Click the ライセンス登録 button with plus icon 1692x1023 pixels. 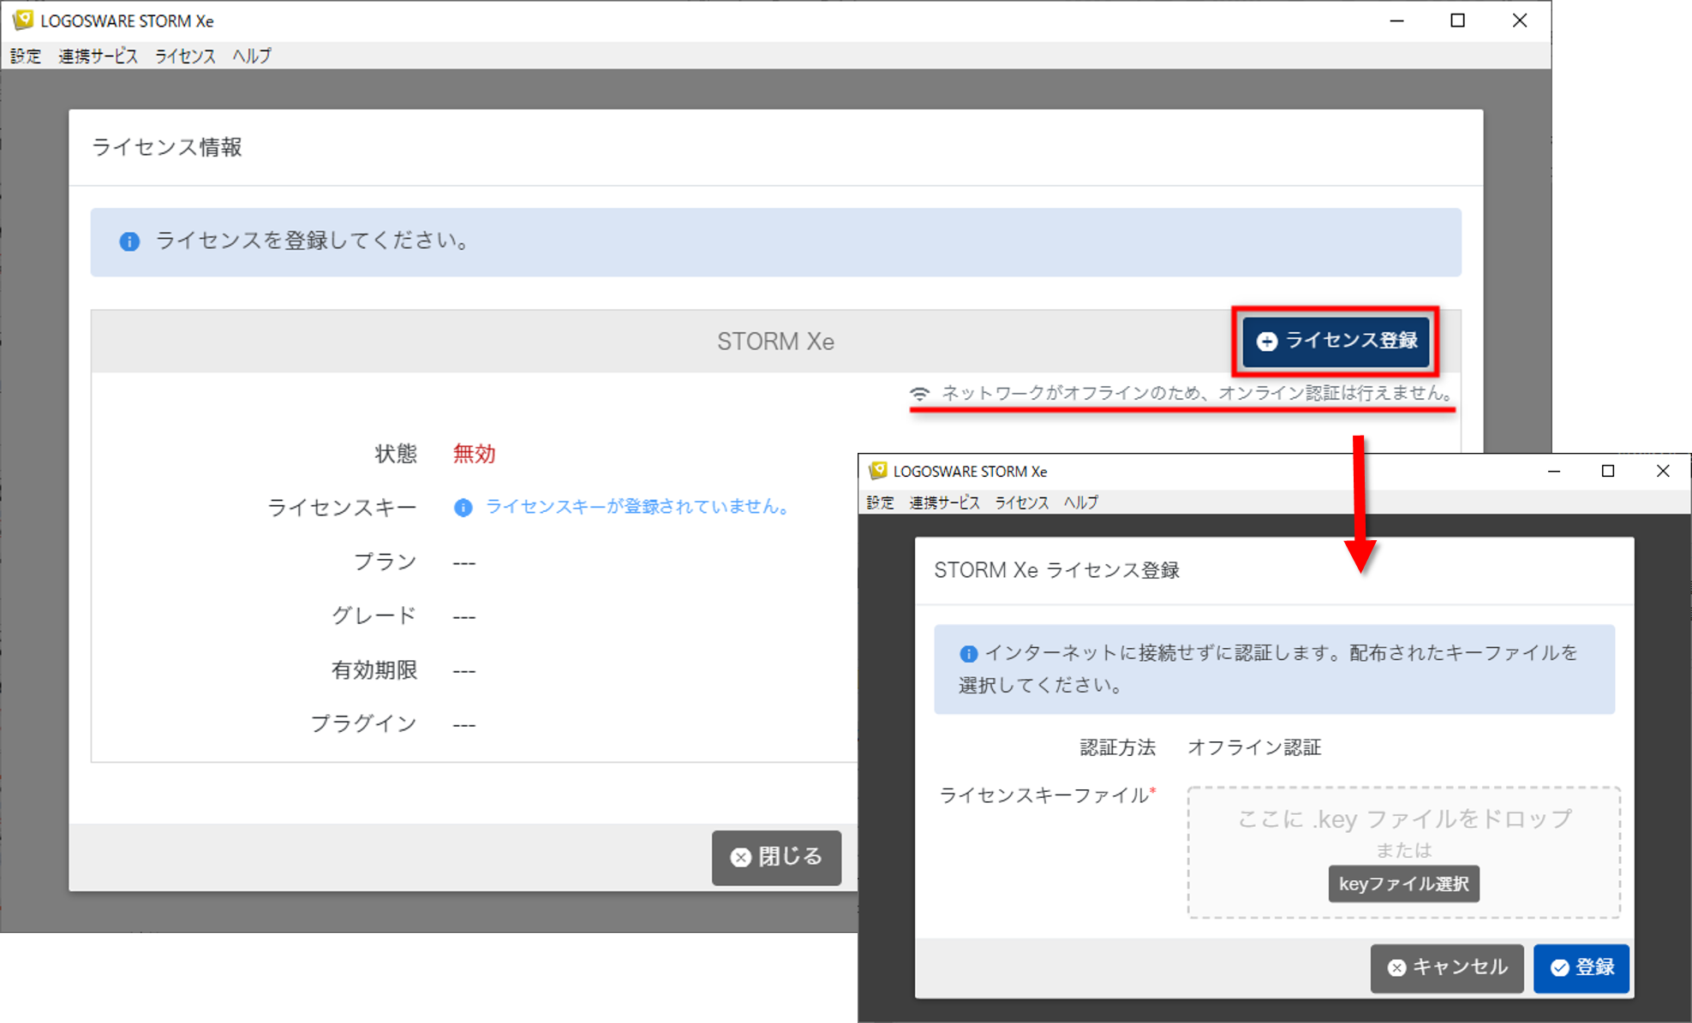(1336, 341)
